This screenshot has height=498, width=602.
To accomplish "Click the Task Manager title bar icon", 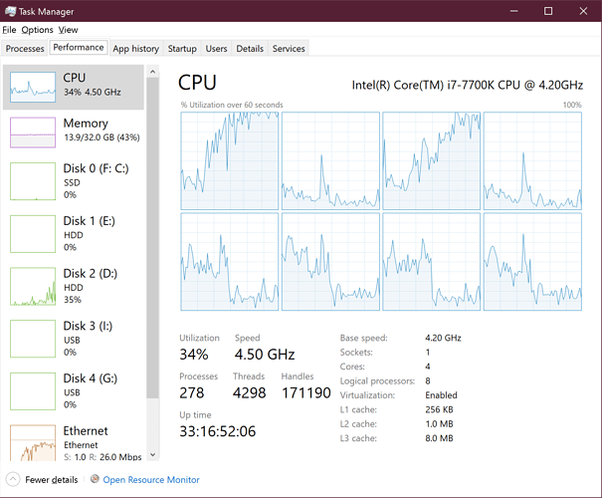I will point(10,11).
